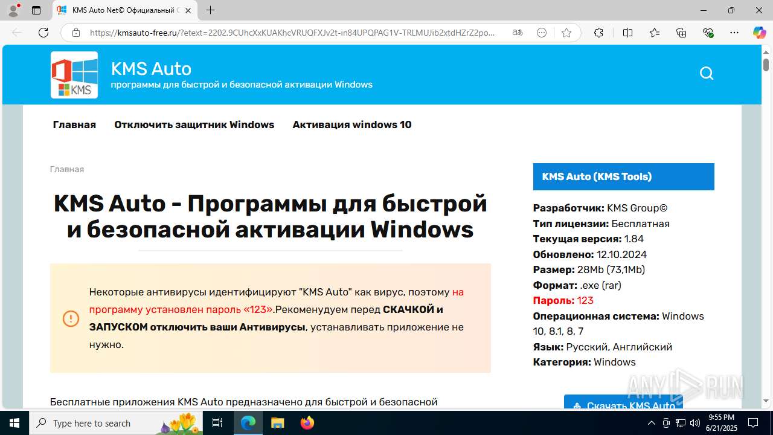Click the Главная breadcrumb link

point(67,169)
